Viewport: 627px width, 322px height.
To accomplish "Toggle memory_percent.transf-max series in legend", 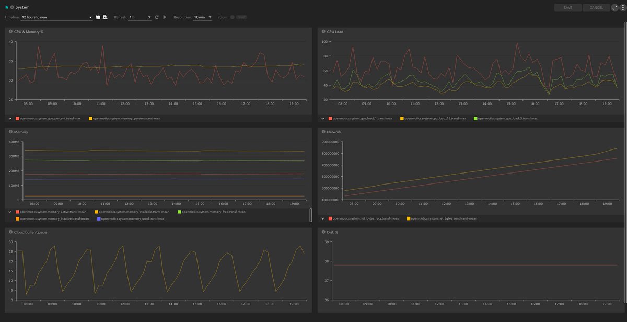I will click(124, 119).
